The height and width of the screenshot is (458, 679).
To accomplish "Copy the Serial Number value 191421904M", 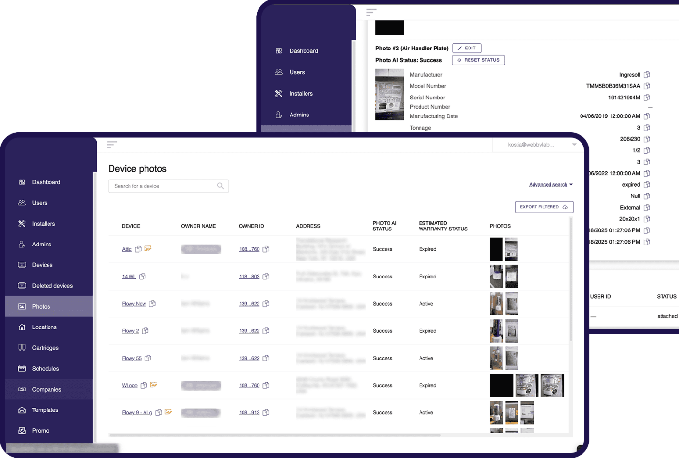I will point(647,98).
